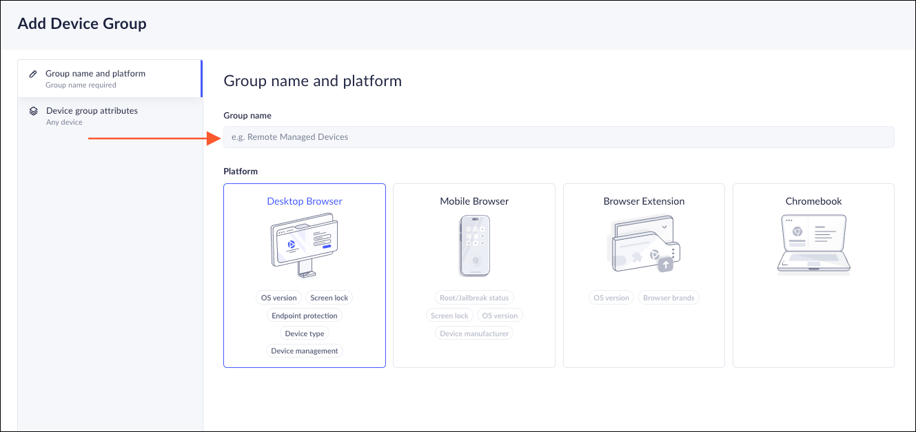The height and width of the screenshot is (432, 916).
Task: Type in the Group name input field
Action: pyautogui.click(x=558, y=137)
